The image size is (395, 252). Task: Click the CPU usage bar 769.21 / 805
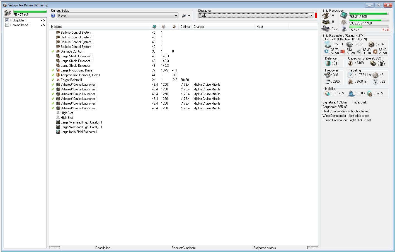point(369,13)
